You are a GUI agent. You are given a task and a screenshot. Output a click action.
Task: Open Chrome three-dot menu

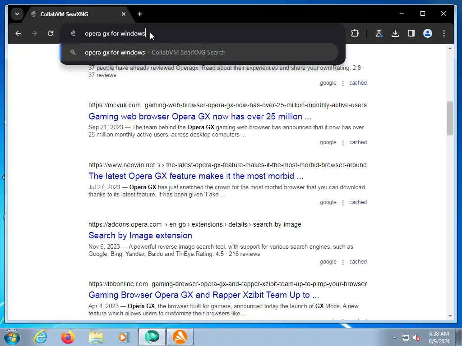pyautogui.click(x=444, y=33)
